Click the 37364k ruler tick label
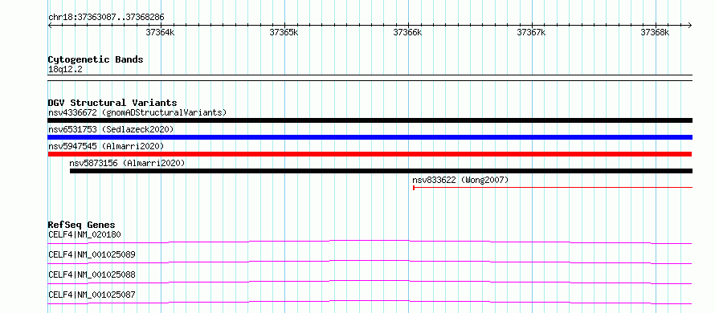The image size is (715, 313). [160, 32]
